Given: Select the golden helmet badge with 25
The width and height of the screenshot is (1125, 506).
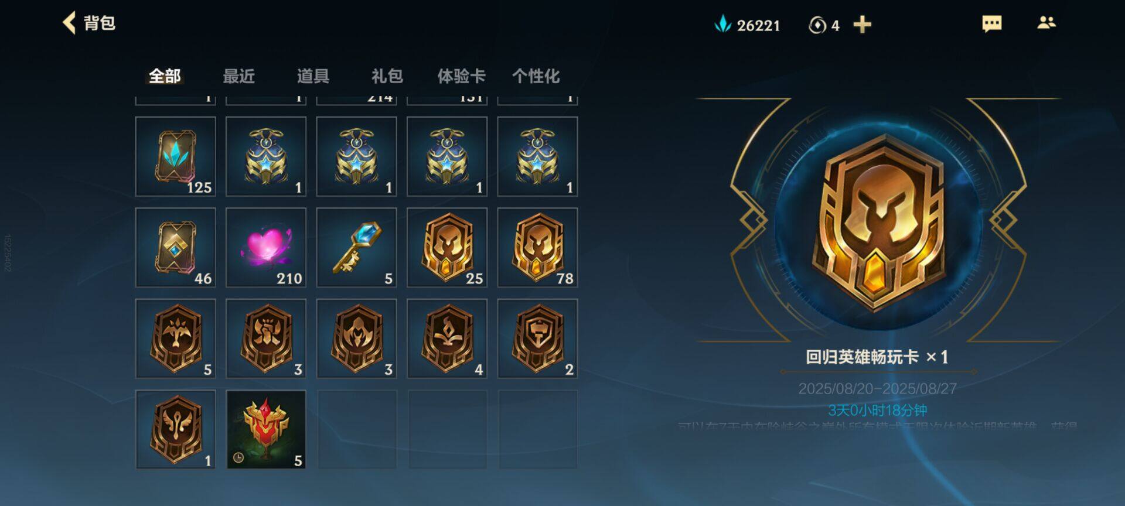Looking at the screenshot, I should pos(447,248).
